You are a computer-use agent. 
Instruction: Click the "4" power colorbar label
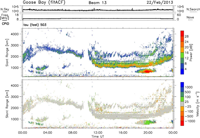[186, 69]
